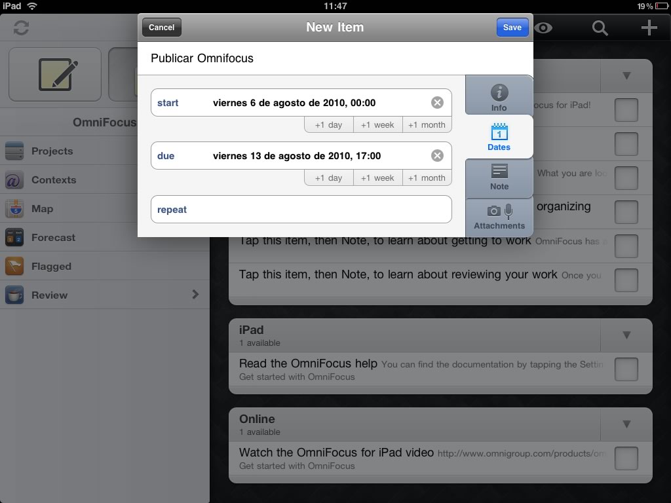
Task: Open the Forecast calendar icon
Action: [14, 238]
